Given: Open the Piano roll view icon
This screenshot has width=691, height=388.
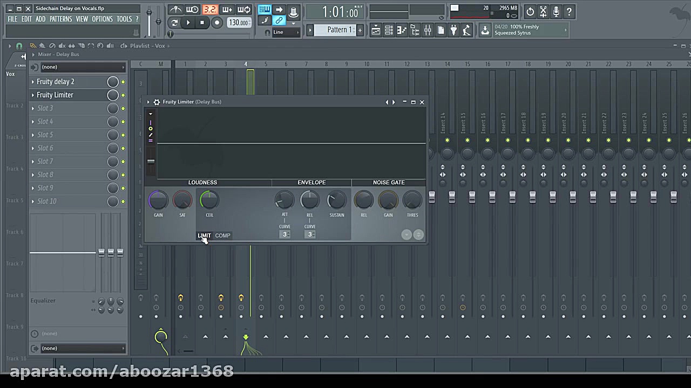Looking at the screenshot, I should [x=401, y=31].
